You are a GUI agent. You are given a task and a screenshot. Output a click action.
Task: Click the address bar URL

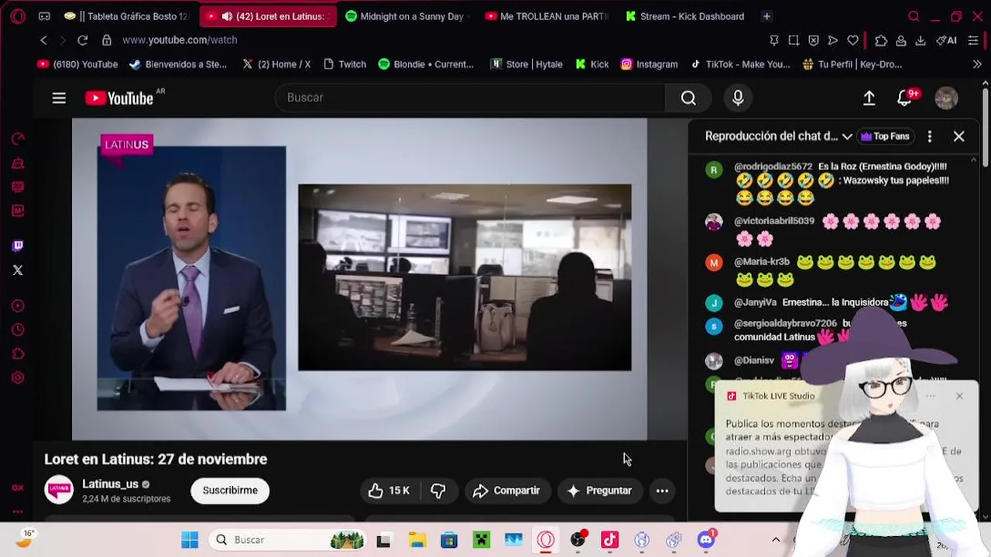pyautogui.click(x=180, y=40)
